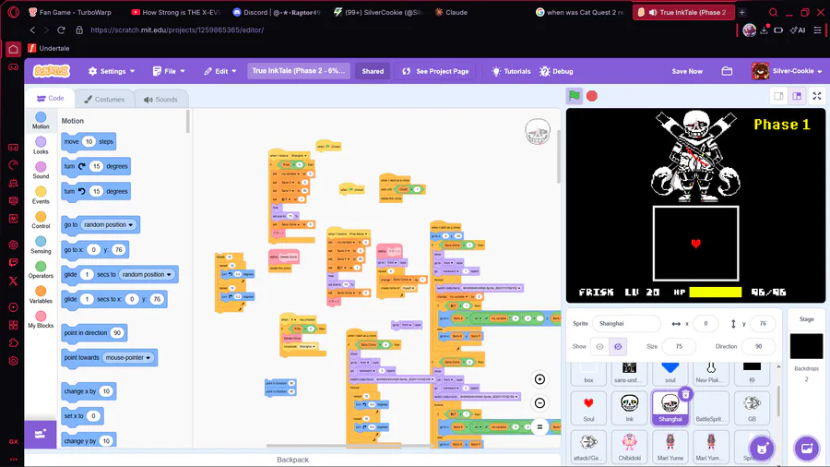Image resolution: width=830 pixels, height=467 pixels.
Task: Open the Settings dropdown menu
Action: [112, 71]
